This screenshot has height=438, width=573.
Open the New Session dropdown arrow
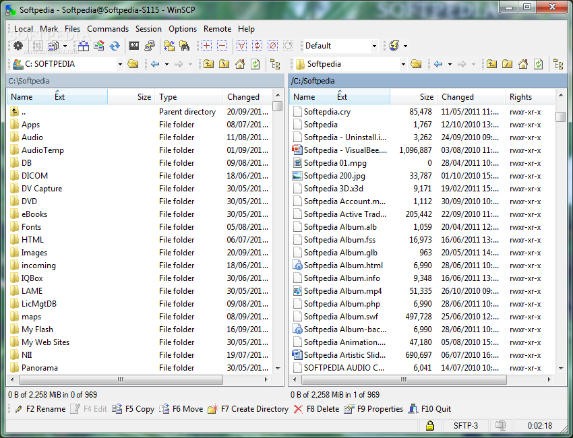tap(405, 46)
